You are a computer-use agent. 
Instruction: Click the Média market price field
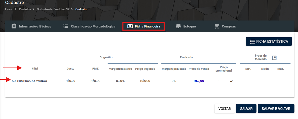pos(265,81)
